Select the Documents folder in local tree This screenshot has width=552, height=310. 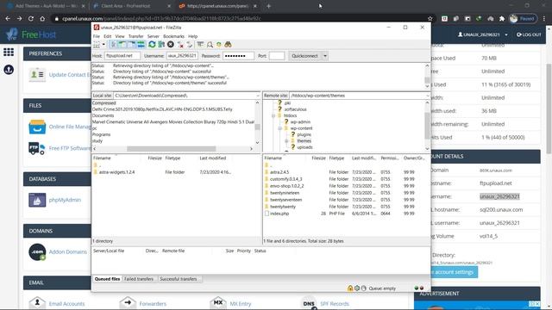pos(103,115)
